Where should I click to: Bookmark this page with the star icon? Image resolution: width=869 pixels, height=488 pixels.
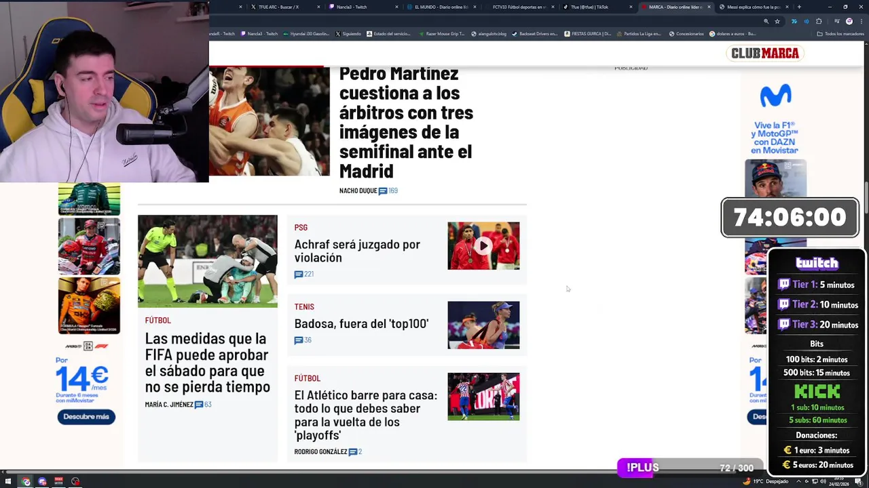pyautogui.click(x=777, y=21)
